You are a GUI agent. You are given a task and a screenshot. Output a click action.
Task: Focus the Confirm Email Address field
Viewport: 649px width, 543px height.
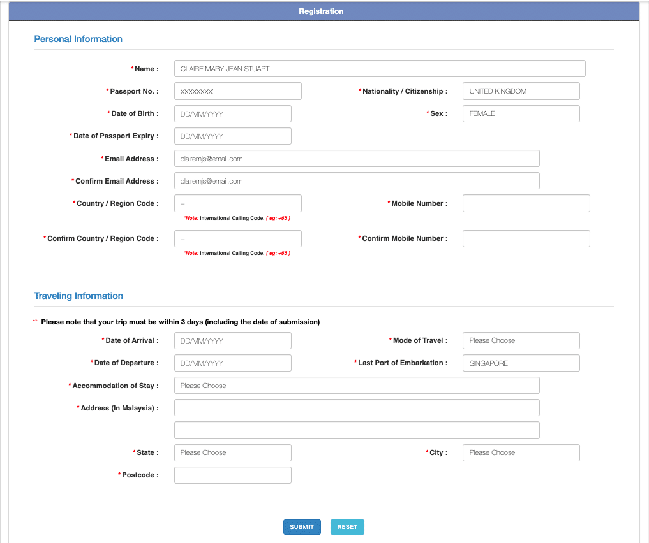[357, 181]
